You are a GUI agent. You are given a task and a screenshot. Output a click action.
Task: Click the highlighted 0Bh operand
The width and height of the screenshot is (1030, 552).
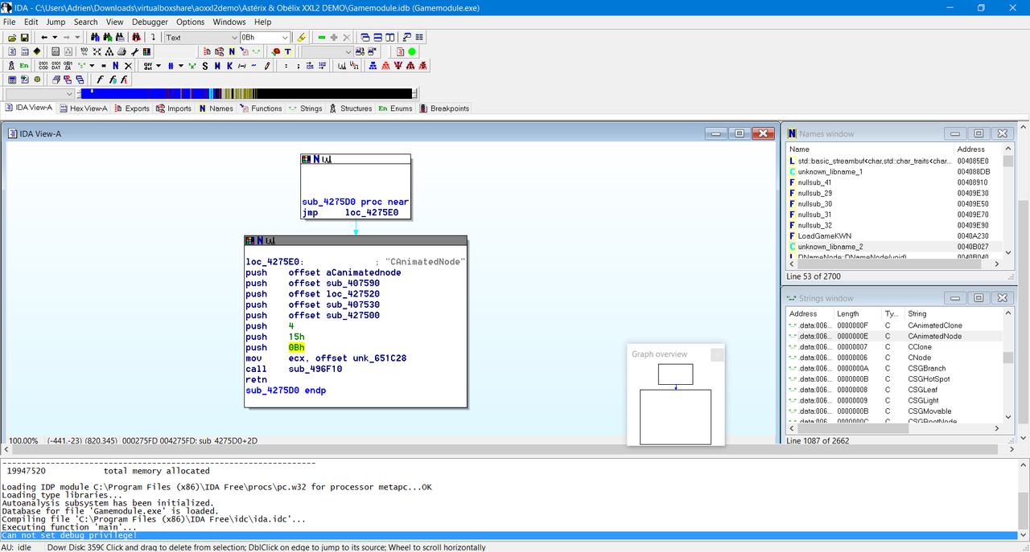tap(297, 348)
